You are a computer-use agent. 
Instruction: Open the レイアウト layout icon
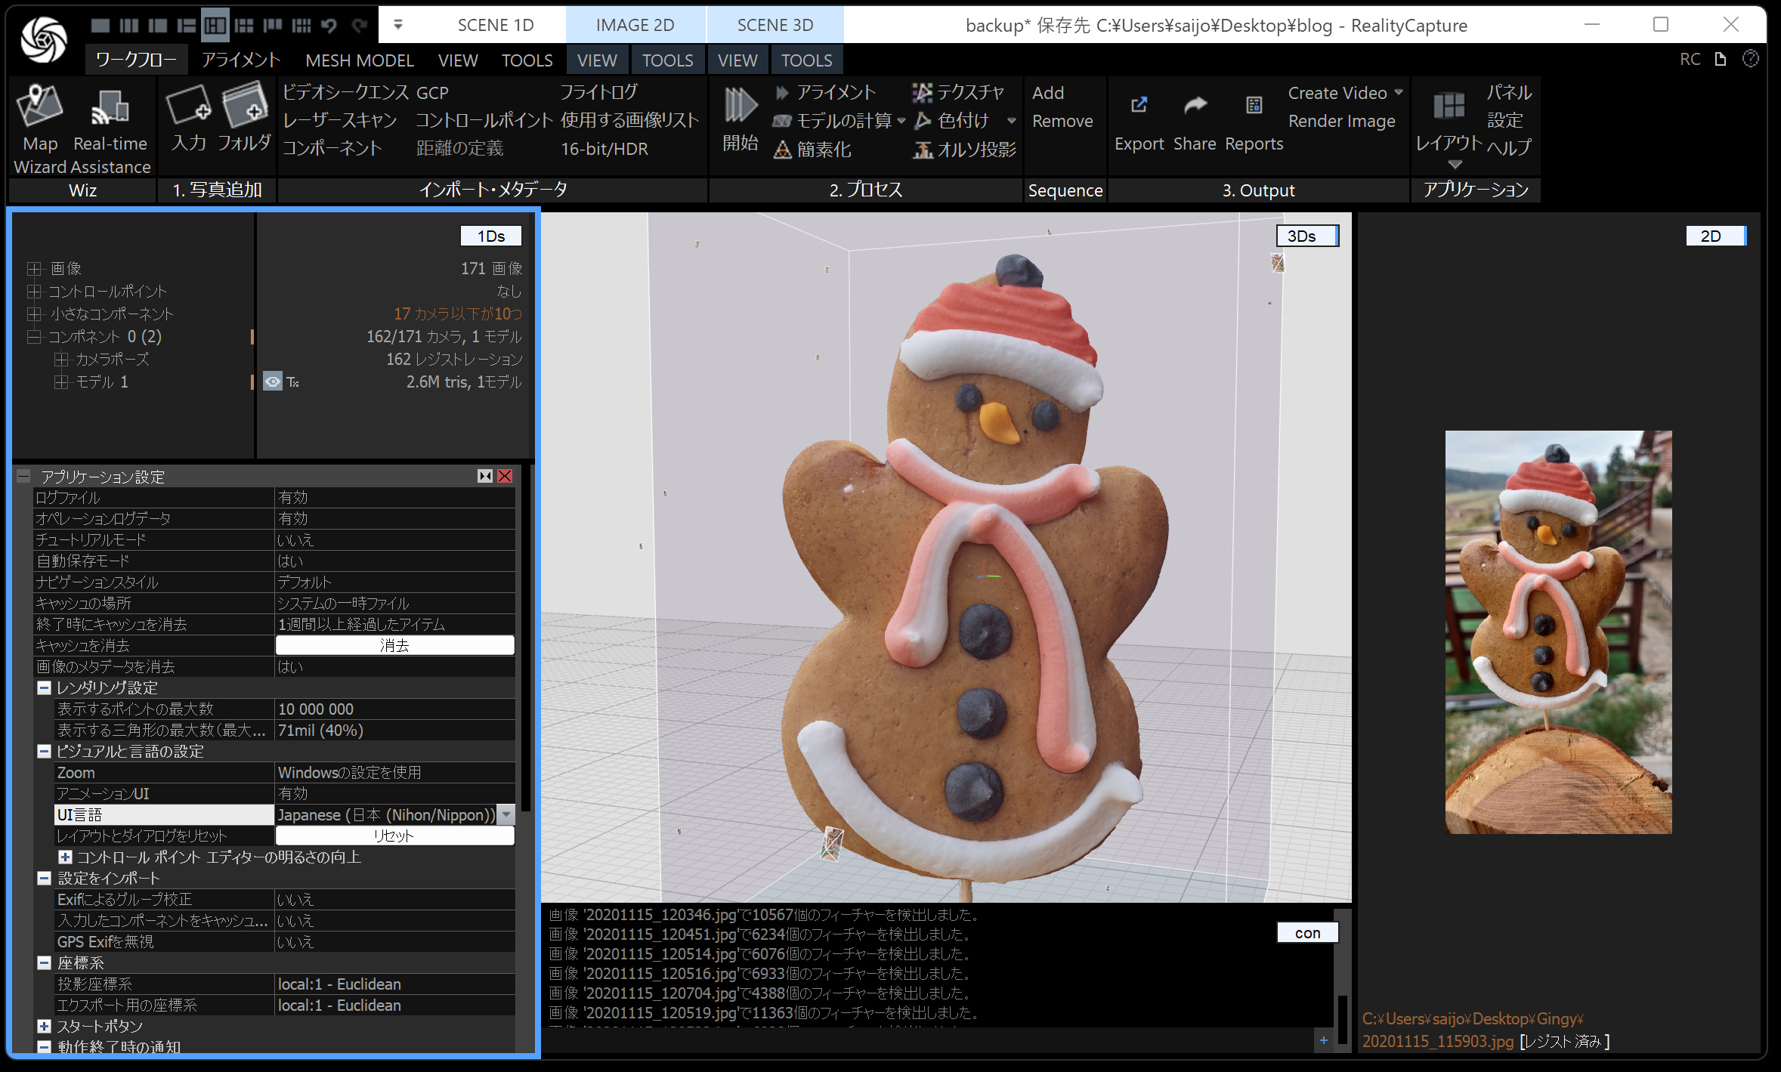1449,107
